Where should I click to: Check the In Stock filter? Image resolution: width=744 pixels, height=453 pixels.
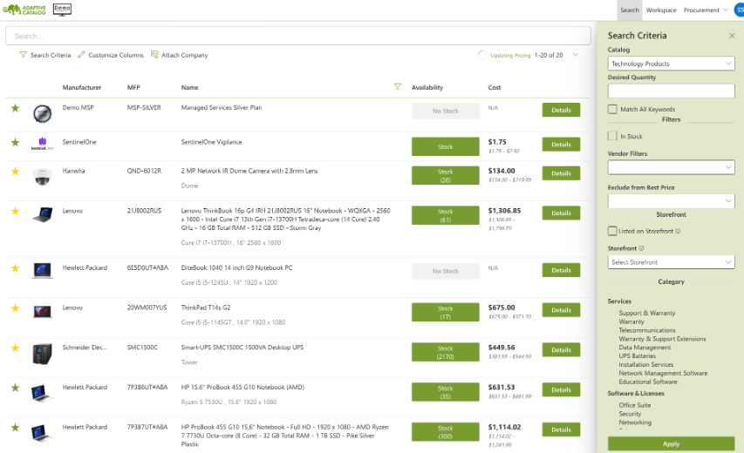coord(612,136)
